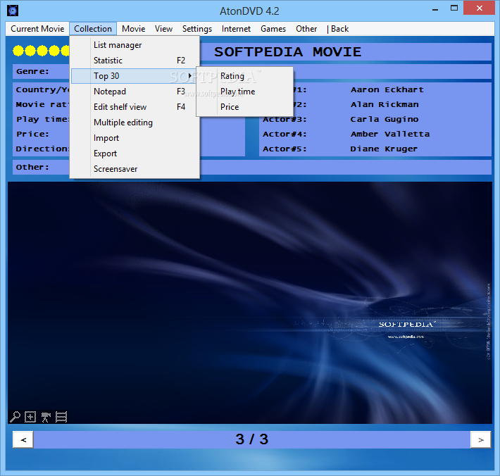Image resolution: width=500 pixels, height=476 pixels.
Task: Click the Genre label
Action: [x=32, y=71]
